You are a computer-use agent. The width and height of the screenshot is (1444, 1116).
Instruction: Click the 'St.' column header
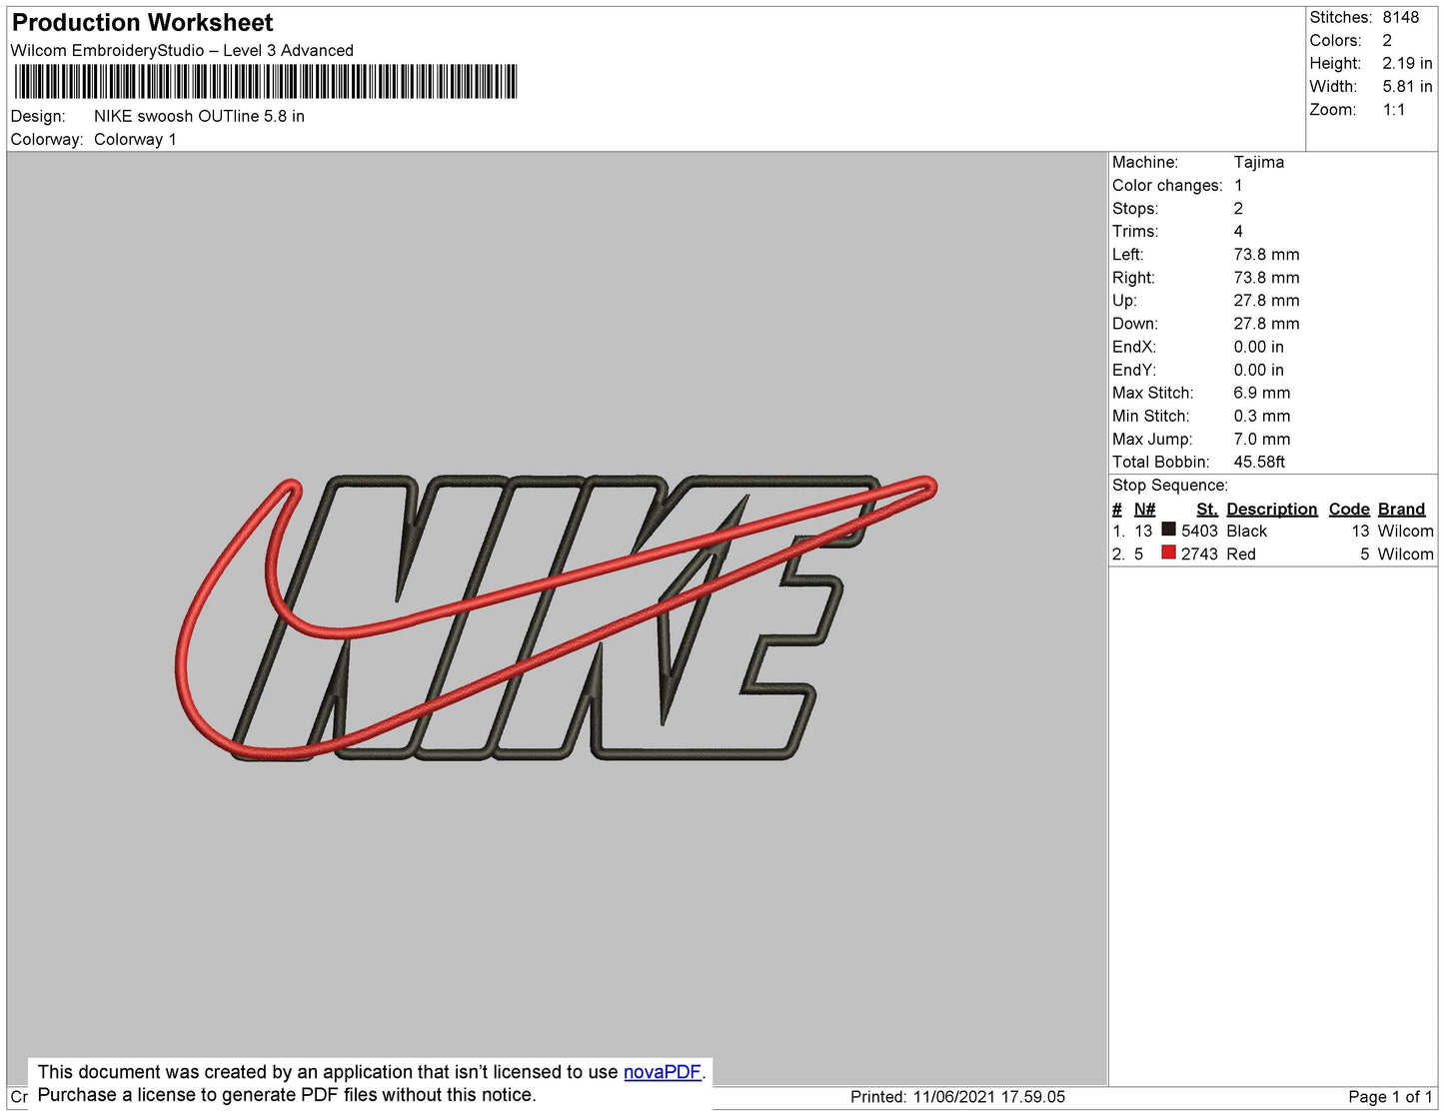click(1206, 509)
